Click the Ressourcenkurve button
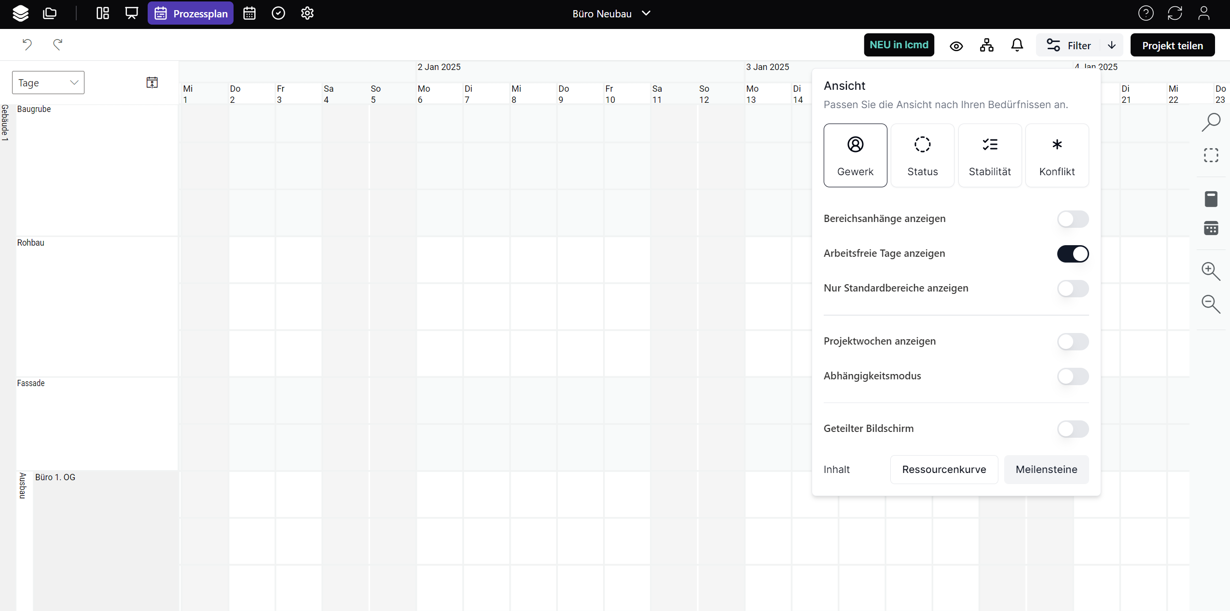 944,470
